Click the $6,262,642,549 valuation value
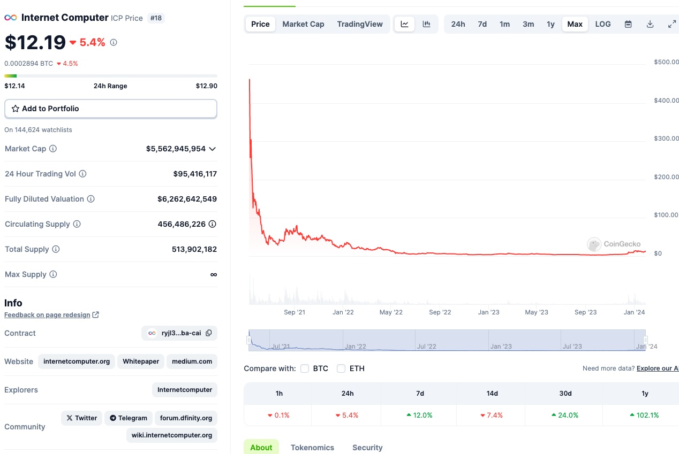 187,199
